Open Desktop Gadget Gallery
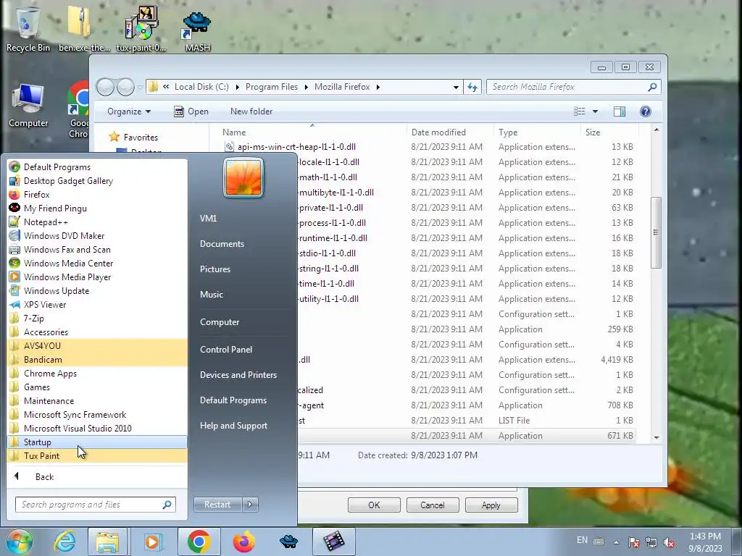Viewport: 742px width, 556px height. click(97, 180)
